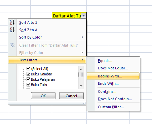The width and height of the screenshot is (152, 124).
Task: Open the Sort by Color submenu
Action: coord(47,37)
